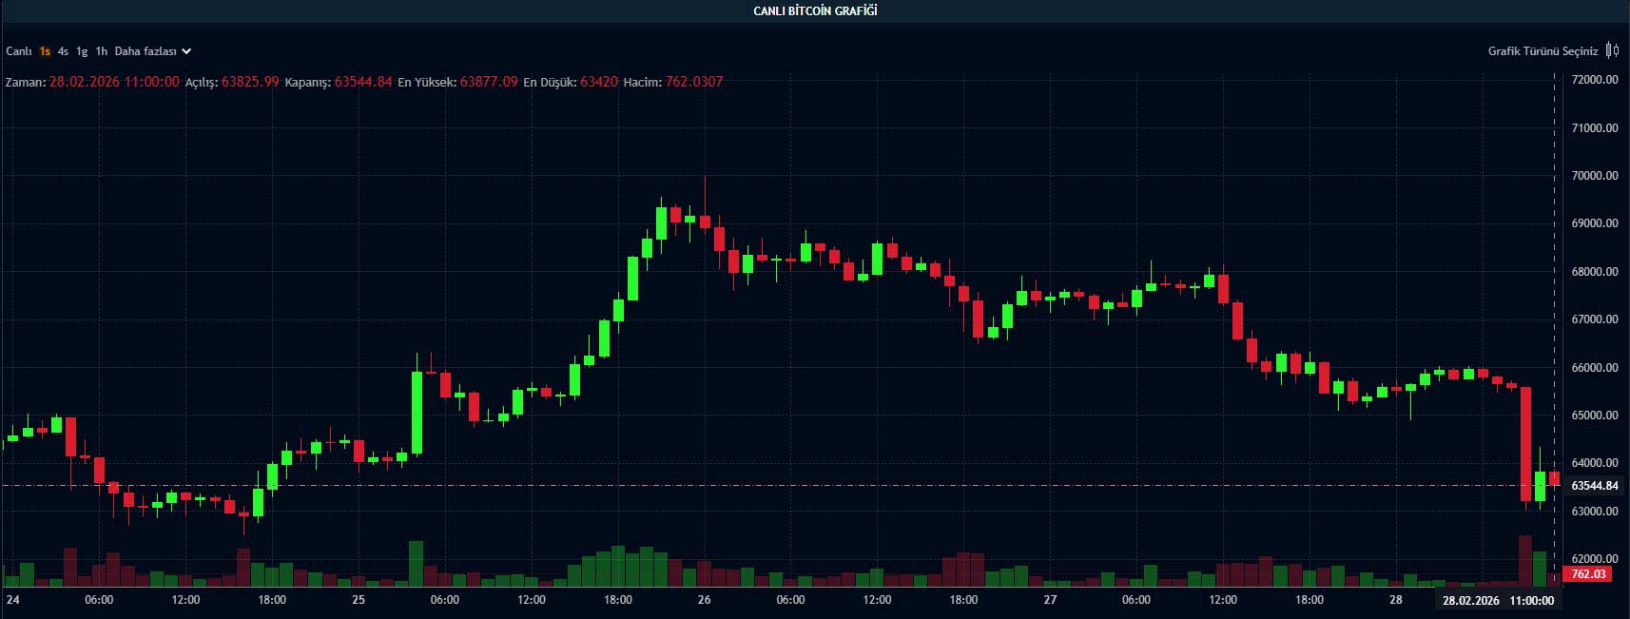The height and width of the screenshot is (619, 1630).
Task: Select the 1s timeframe
Action: tap(45, 51)
